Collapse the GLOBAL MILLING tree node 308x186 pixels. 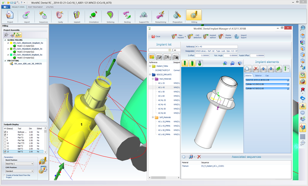(5, 40)
